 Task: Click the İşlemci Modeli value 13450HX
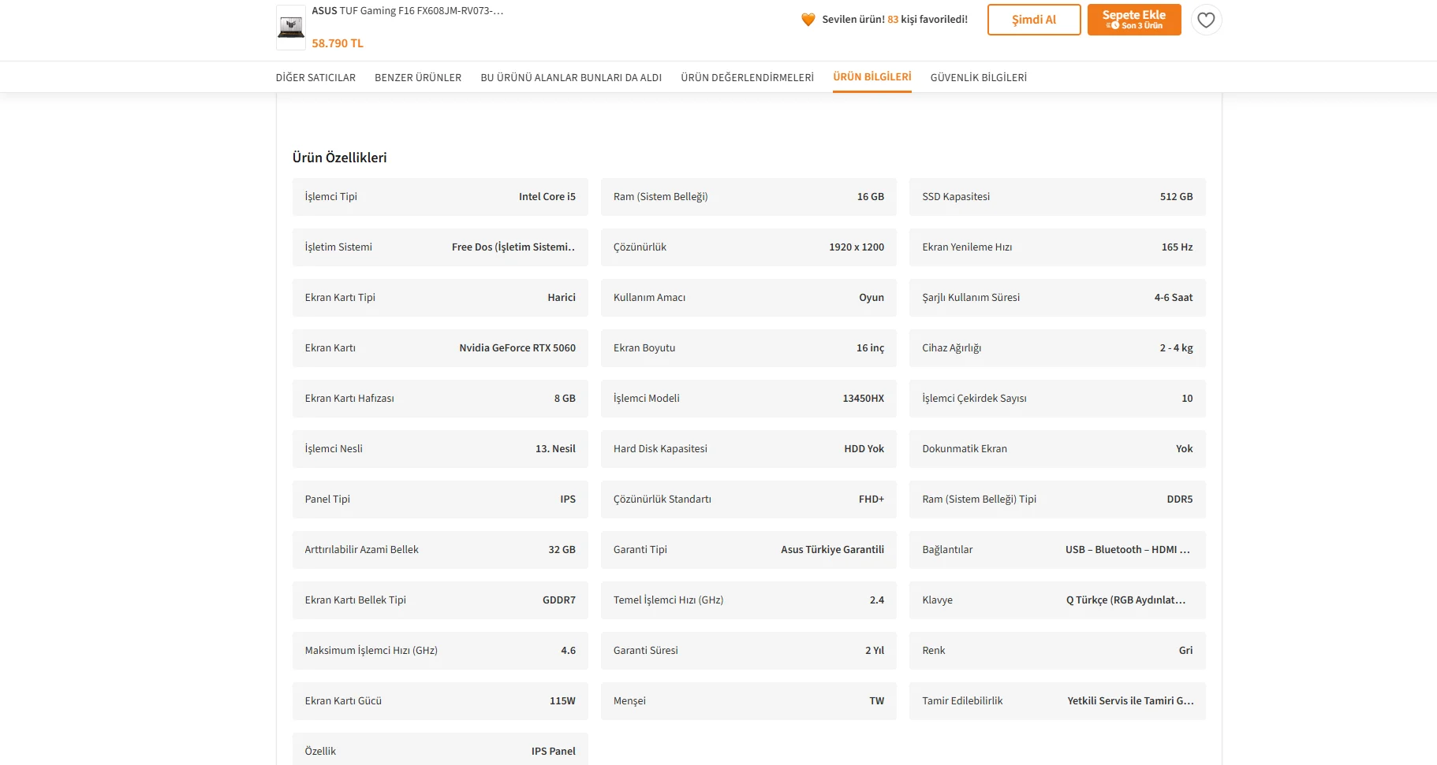click(864, 399)
